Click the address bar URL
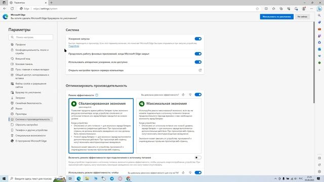The image size is (324, 182). (45, 9)
